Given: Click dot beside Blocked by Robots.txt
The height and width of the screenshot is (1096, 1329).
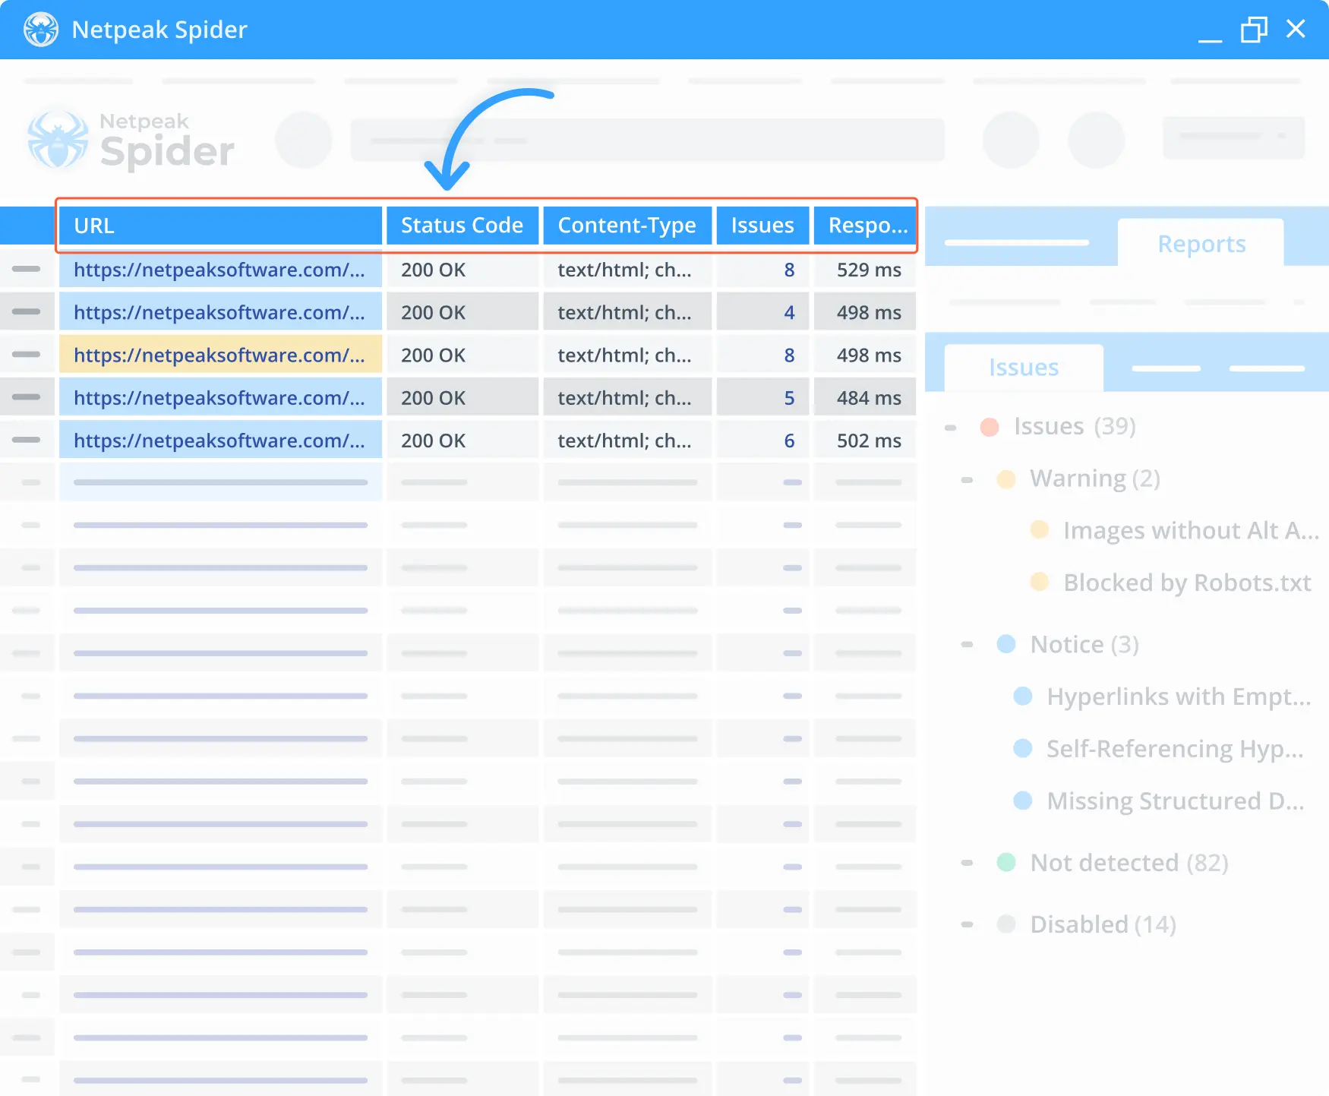Looking at the screenshot, I should point(1039,583).
